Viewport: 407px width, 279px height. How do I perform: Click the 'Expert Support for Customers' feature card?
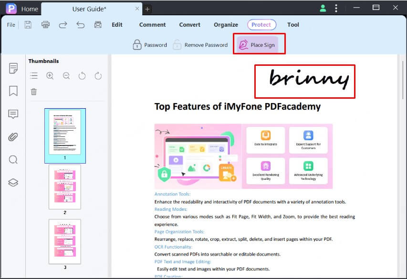(308, 140)
